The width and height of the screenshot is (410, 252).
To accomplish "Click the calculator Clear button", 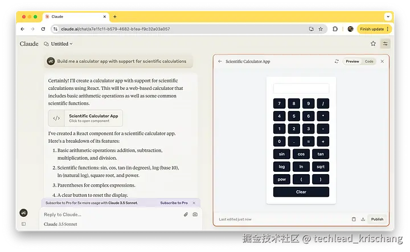I will [301, 192].
